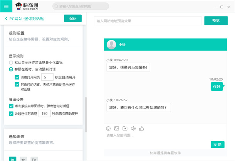This screenshot has height=161, width=235.
Task: Click the emoji smiley icon in chat toolbar
Action: pyautogui.click(x=109, y=128)
